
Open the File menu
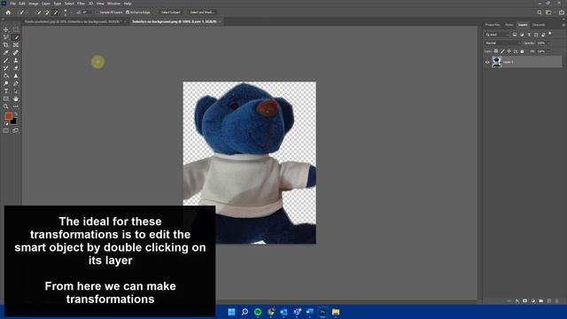13,4
